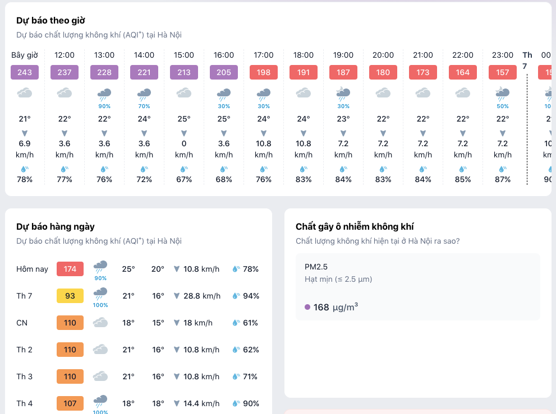
Task: Click the purple dot beside 168 µg/m³
Action: (x=307, y=307)
